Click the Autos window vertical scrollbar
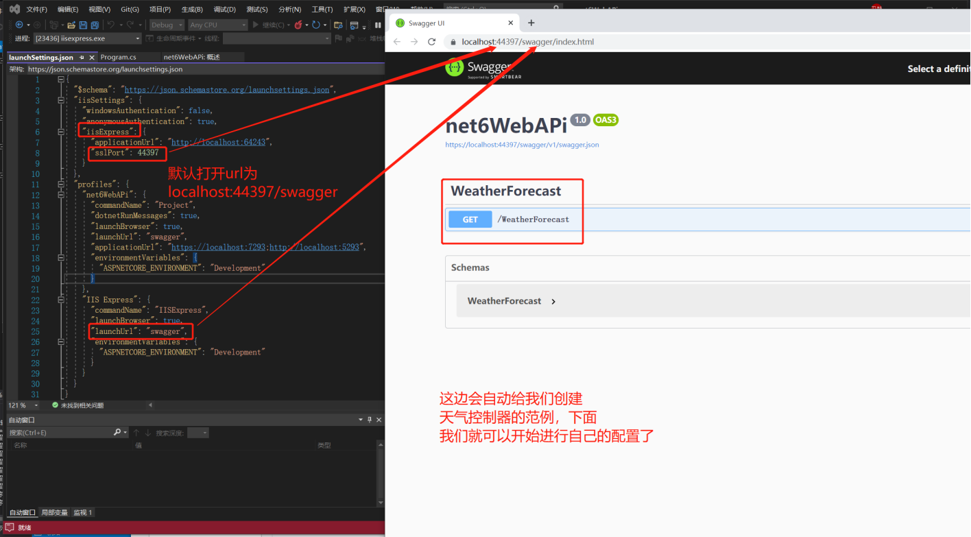 pos(381,473)
